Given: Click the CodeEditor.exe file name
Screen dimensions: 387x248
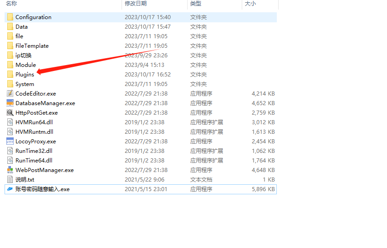Looking at the screenshot, I should click(x=36, y=94).
